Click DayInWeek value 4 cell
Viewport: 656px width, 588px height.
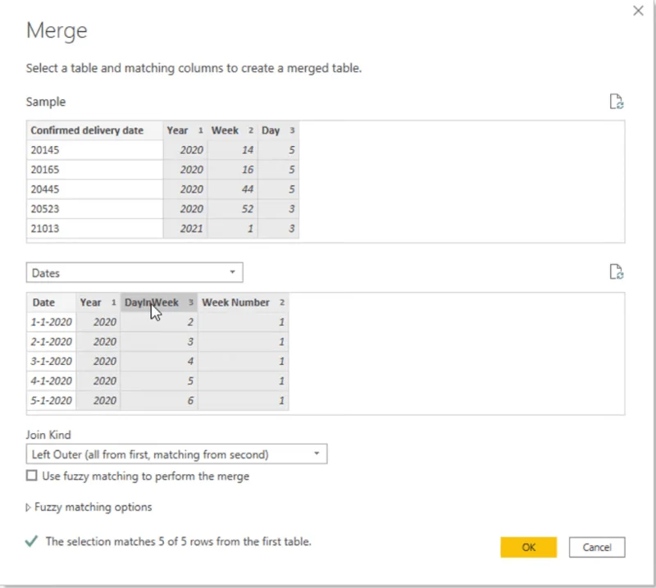click(x=159, y=361)
